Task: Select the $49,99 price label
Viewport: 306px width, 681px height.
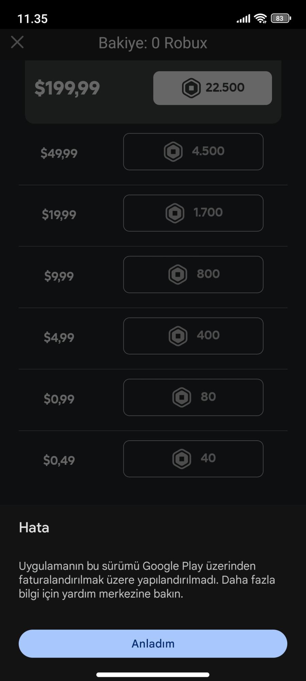Action: (x=59, y=153)
